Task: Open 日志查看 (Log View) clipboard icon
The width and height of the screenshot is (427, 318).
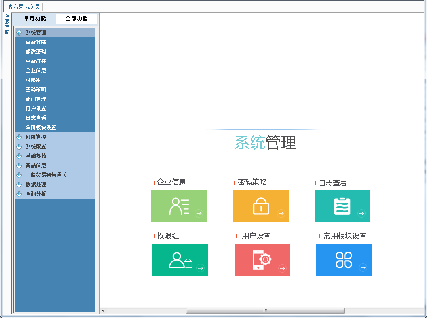Action: [342, 206]
